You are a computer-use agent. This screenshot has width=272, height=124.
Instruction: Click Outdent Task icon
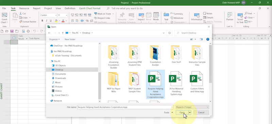pyautogui.click(x=72, y=21)
